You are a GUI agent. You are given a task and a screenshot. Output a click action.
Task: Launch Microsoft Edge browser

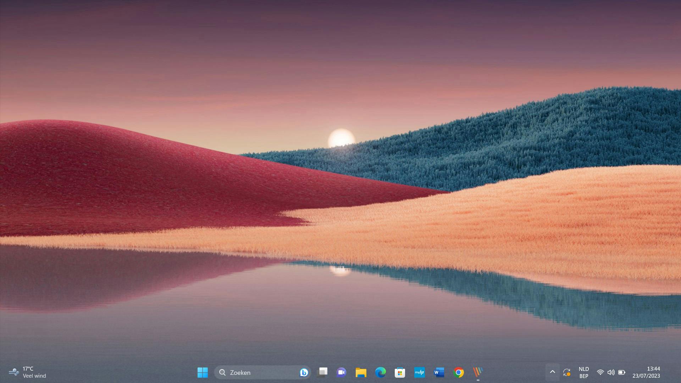pyautogui.click(x=380, y=372)
